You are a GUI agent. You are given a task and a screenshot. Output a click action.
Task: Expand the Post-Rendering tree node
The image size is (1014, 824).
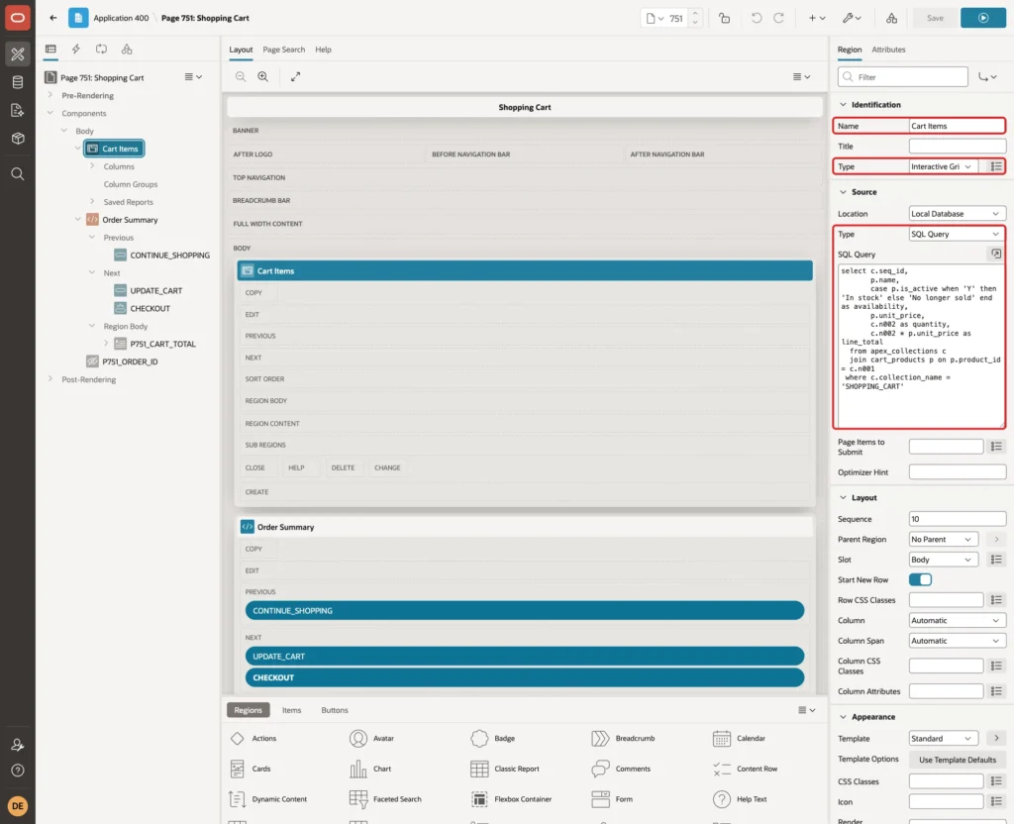click(51, 379)
